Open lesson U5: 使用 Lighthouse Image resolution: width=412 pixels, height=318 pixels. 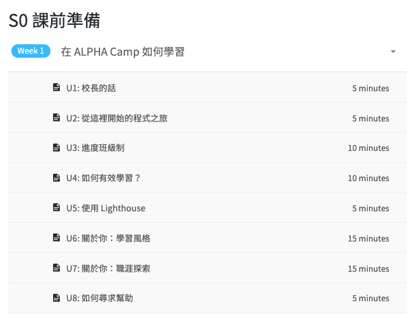pos(106,208)
